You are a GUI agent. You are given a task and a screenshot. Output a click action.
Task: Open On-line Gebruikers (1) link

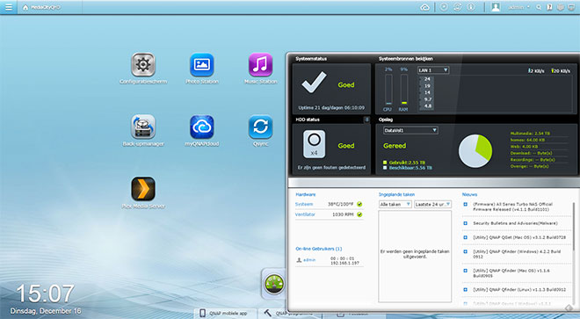click(318, 249)
